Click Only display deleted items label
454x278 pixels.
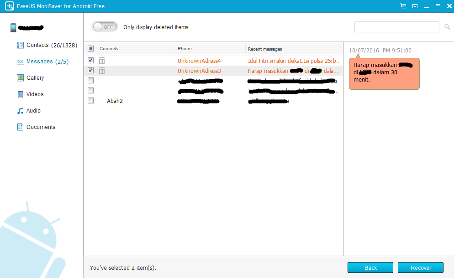coord(156,27)
